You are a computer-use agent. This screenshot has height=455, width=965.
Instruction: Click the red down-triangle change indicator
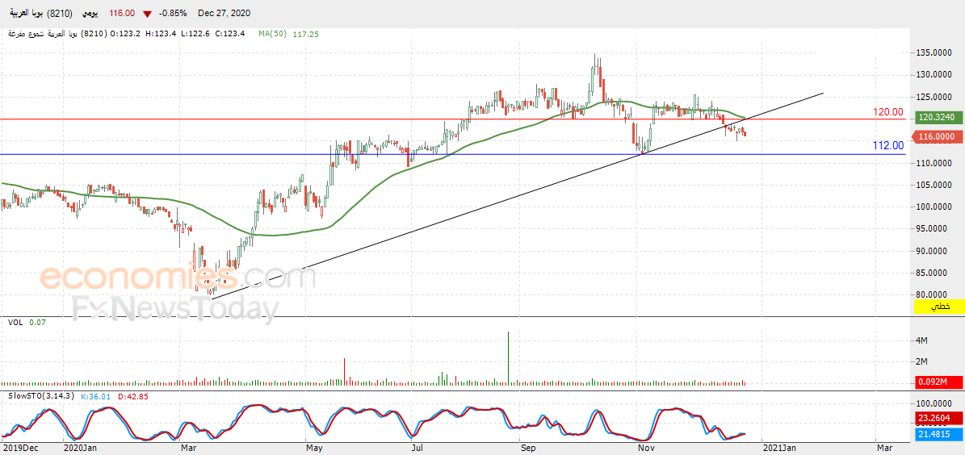click(x=147, y=14)
